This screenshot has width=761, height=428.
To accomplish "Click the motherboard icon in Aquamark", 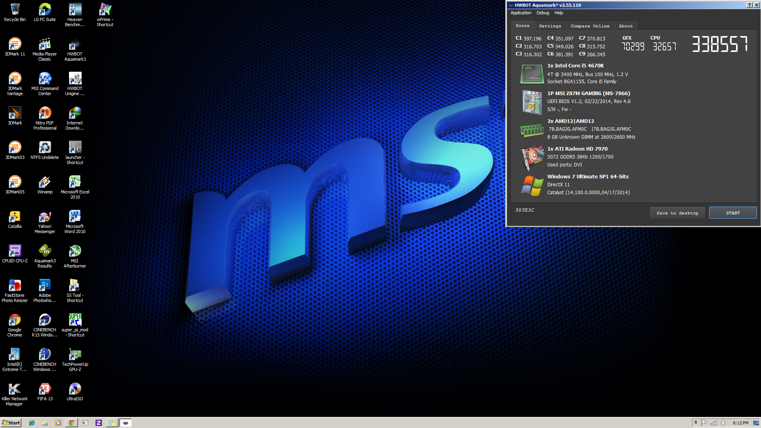I will tap(532, 102).
